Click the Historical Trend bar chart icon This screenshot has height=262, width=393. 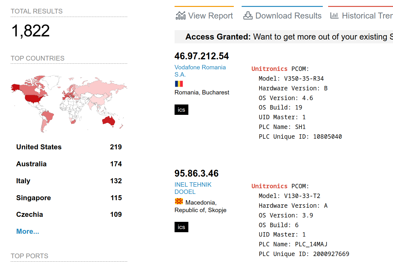[334, 16]
